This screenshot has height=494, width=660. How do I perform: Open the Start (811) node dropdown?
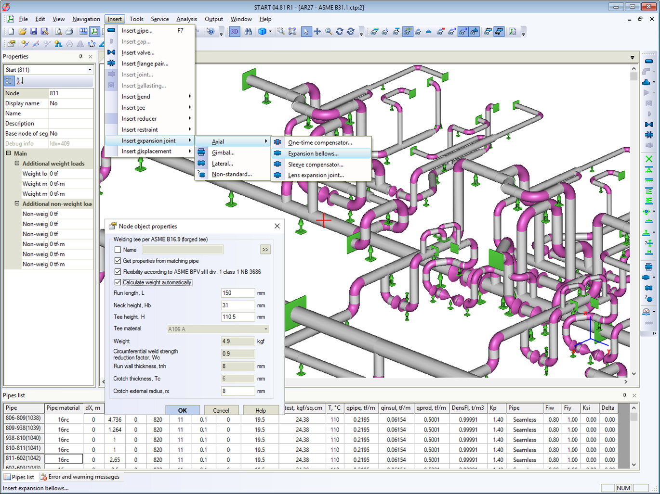(x=90, y=70)
